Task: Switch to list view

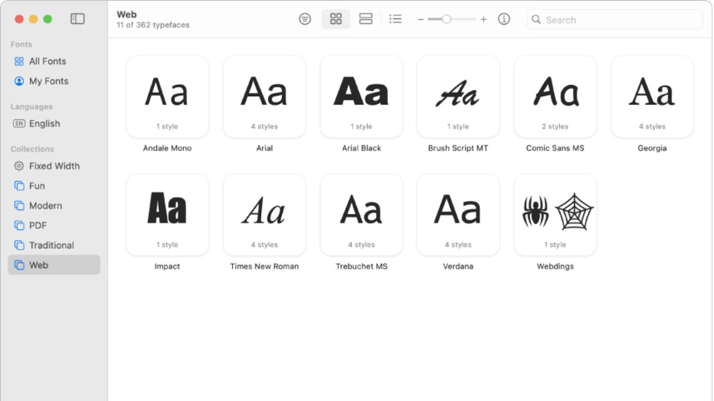Action: (x=395, y=19)
